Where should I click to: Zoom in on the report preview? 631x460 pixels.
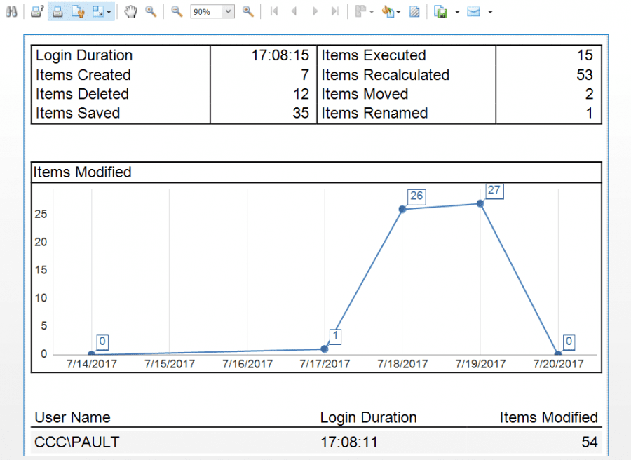(x=248, y=11)
